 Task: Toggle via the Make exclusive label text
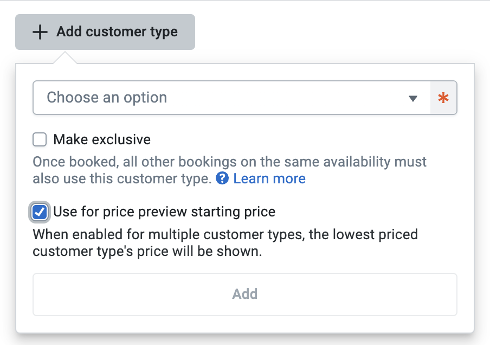point(102,140)
